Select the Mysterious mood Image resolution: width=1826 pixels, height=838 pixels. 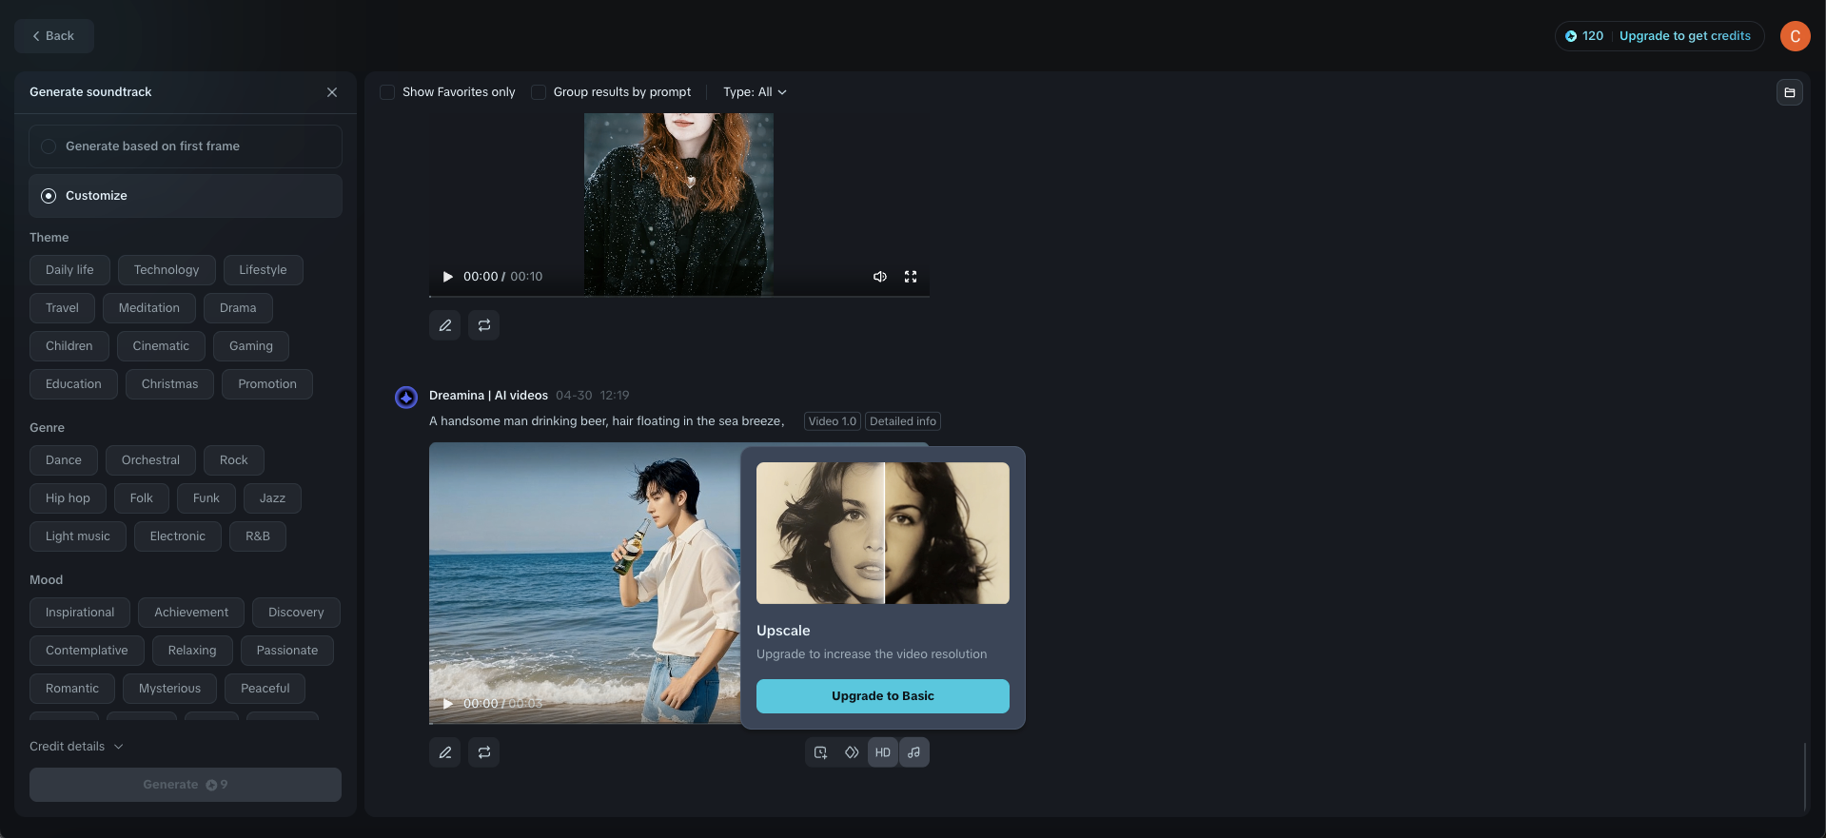click(169, 689)
